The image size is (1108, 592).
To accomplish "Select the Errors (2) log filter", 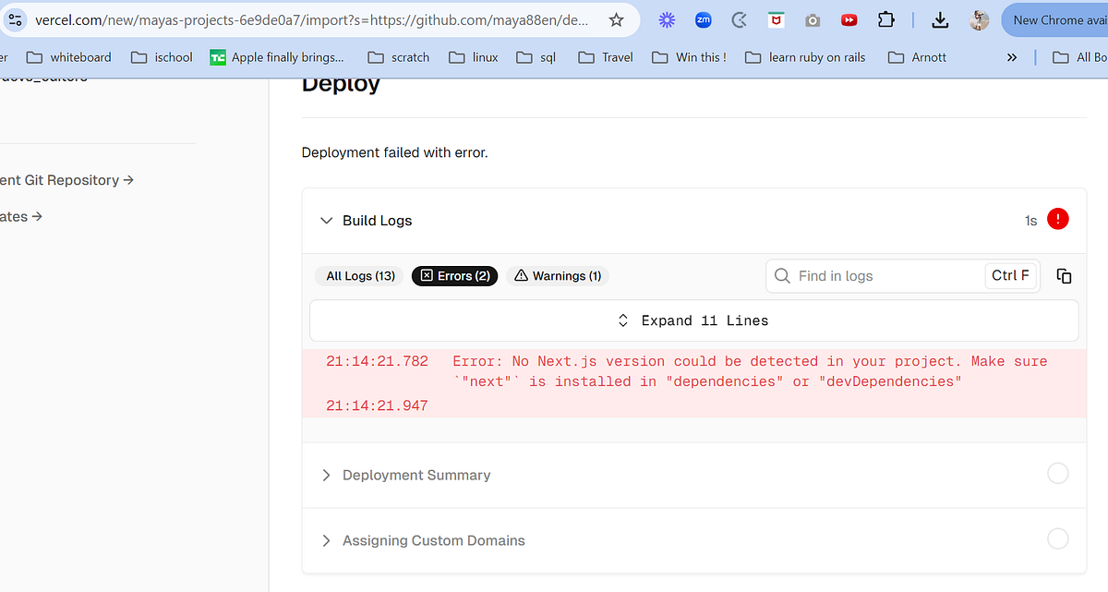I will [454, 275].
